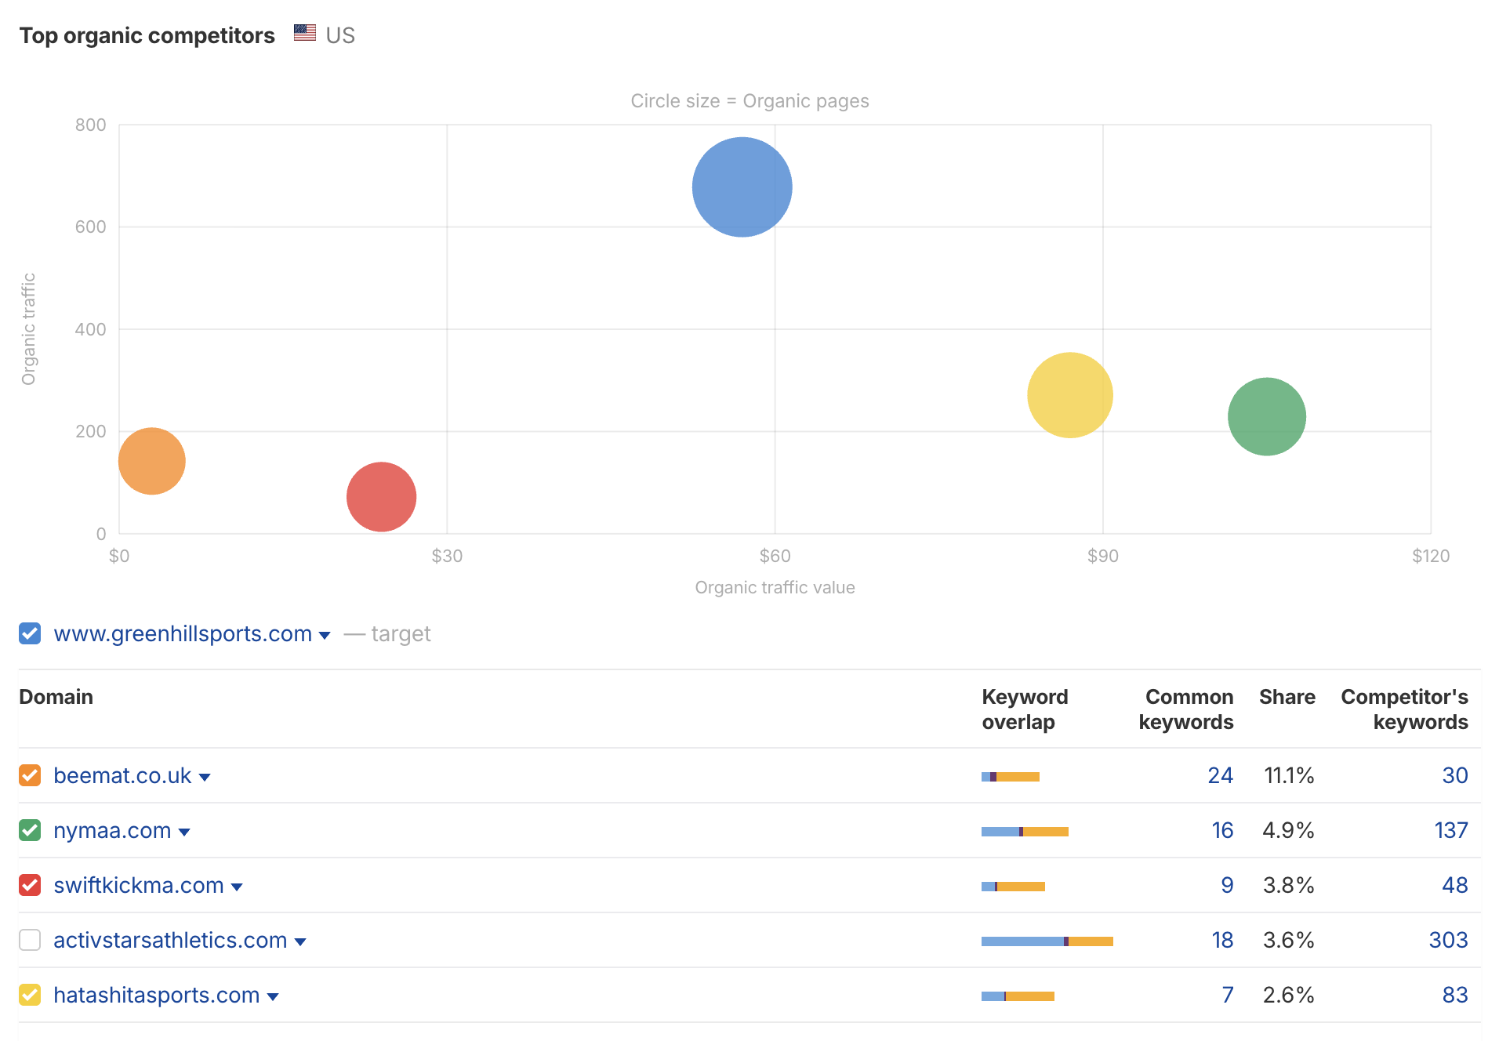Screen dimensions: 1499x1041
Task: Open swiftkickma.com domain link
Action: coord(139,885)
